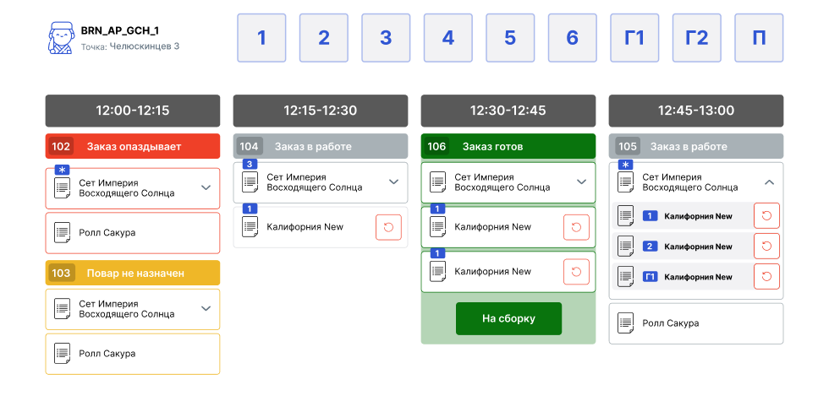This screenshot has height=412, width=829.
Task: Click document icon of Ролл Сакура in order 105
Action: pos(625,323)
